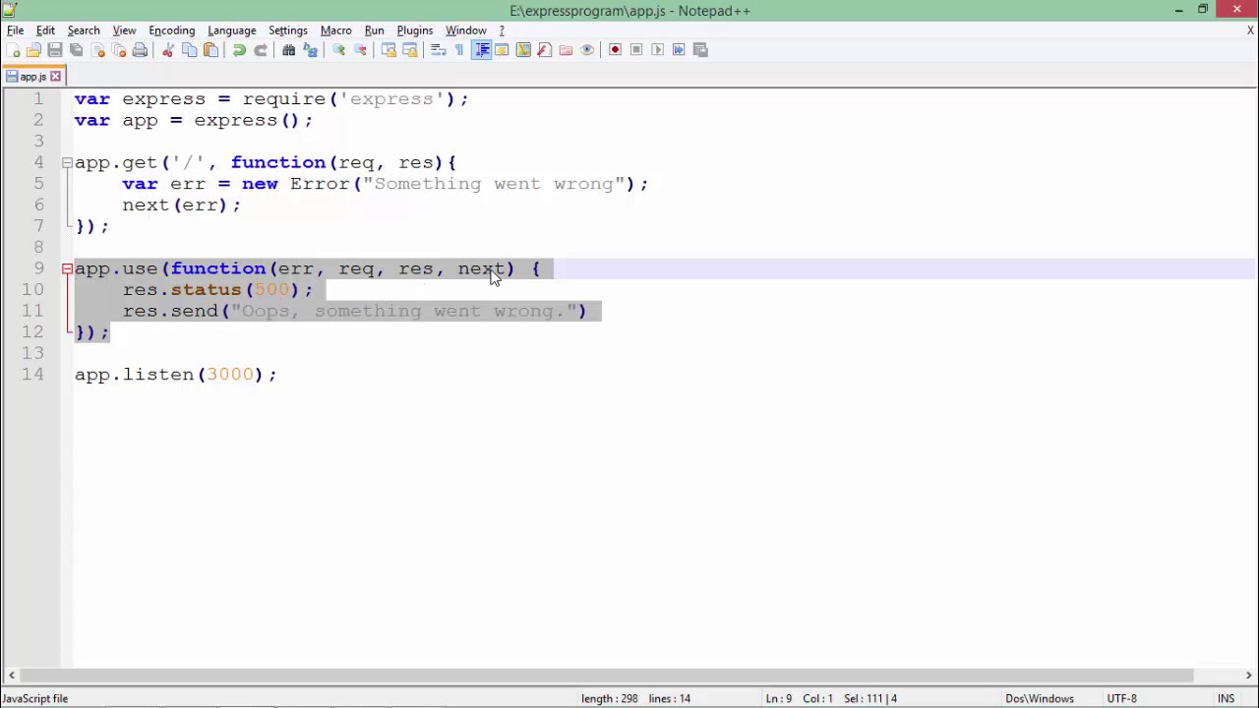The image size is (1259, 708).
Task: Open the View menu
Action: click(x=124, y=30)
